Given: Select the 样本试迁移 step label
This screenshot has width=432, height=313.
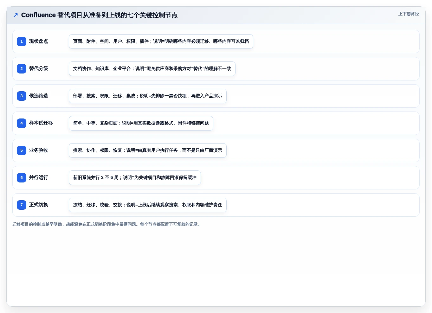Looking at the screenshot, I should pos(41,123).
